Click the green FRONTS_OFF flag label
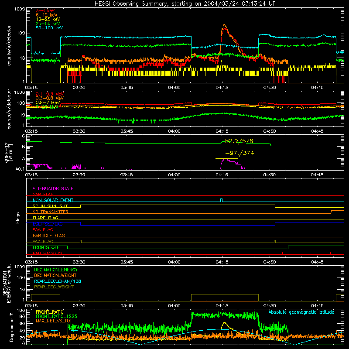Screen dimensions: 349x349 pyautogui.click(x=46, y=247)
